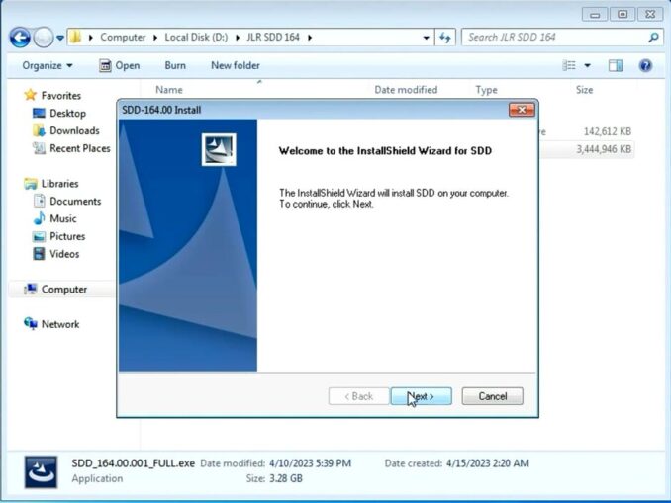Open Videos library
The width and height of the screenshot is (671, 503).
(x=64, y=254)
